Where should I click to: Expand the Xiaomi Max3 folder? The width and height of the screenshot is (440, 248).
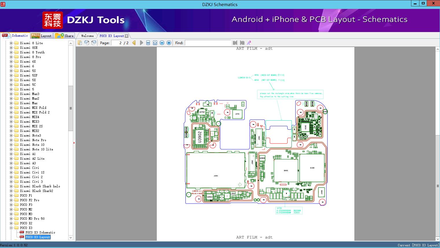tap(11, 94)
